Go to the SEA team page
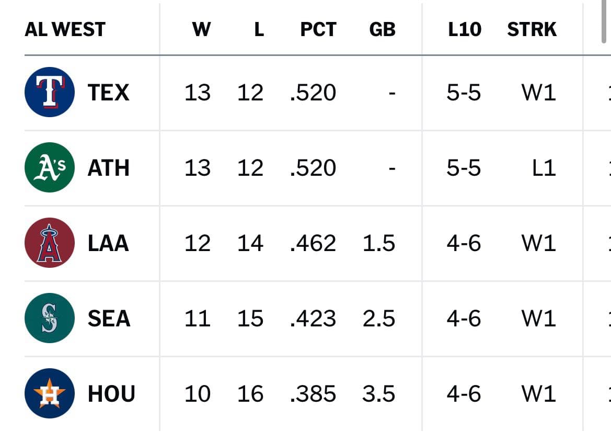The width and height of the screenshot is (611, 442). 109,319
